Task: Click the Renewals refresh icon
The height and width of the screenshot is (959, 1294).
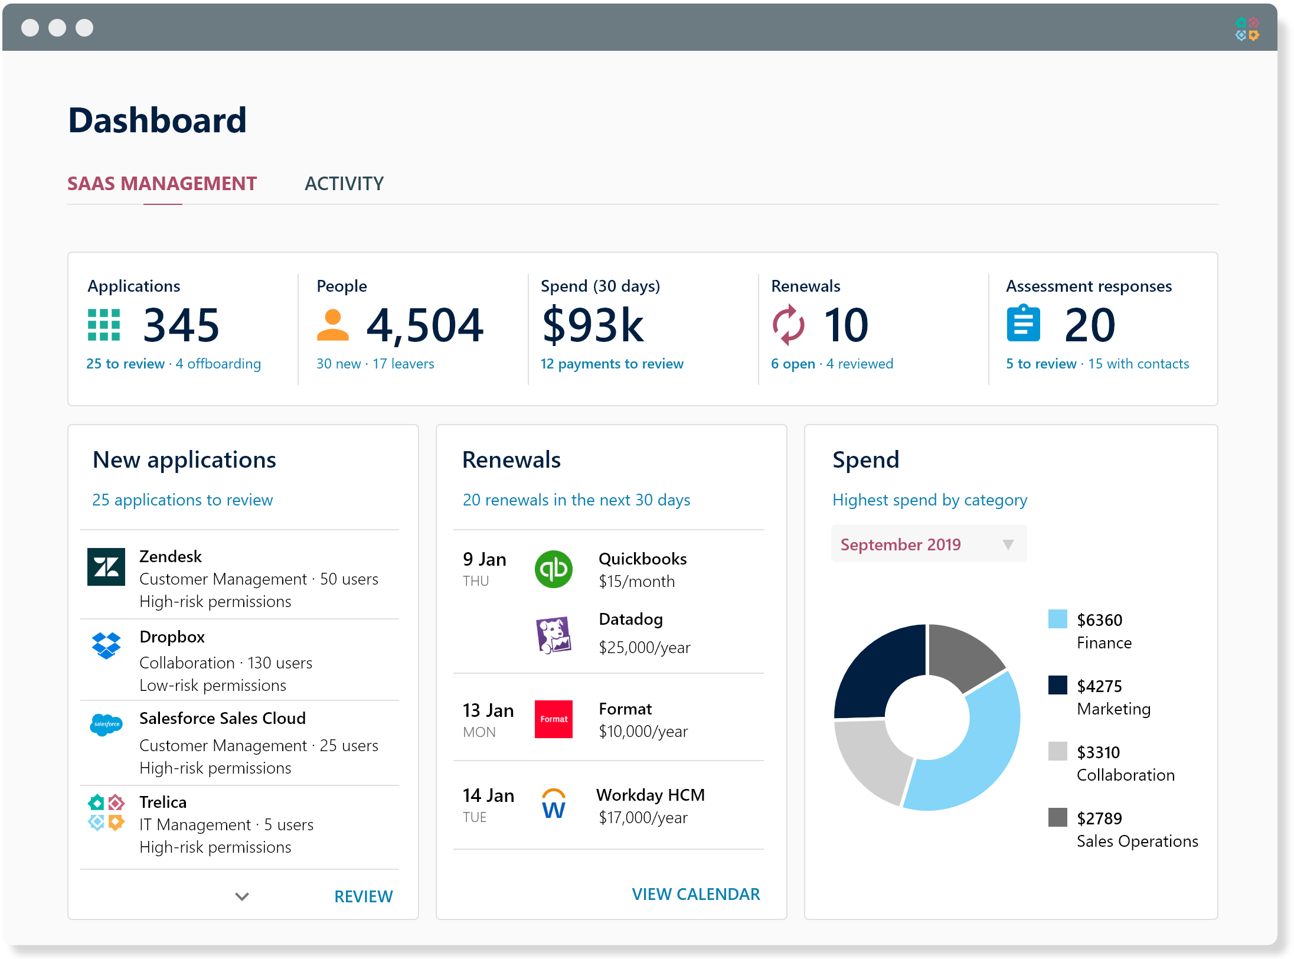Action: click(788, 325)
